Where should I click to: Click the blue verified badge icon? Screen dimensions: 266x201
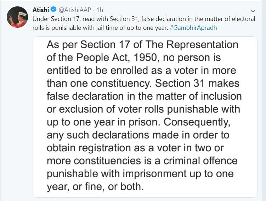pyautogui.click(x=54, y=10)
